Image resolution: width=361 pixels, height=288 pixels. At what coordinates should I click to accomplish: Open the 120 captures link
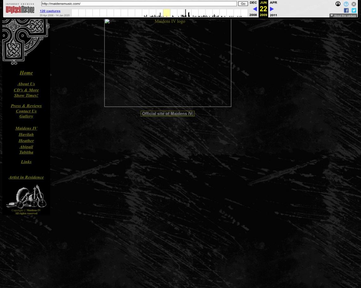point(50,11)
